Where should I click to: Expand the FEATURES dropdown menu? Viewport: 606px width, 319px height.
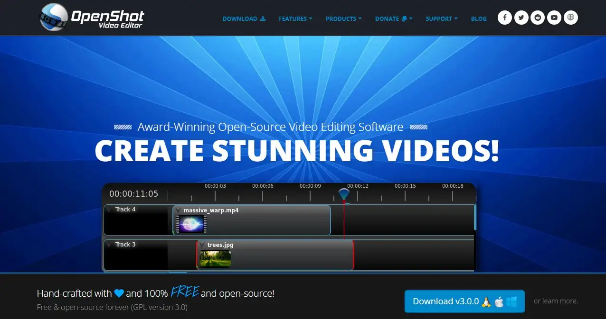[295, 18]
